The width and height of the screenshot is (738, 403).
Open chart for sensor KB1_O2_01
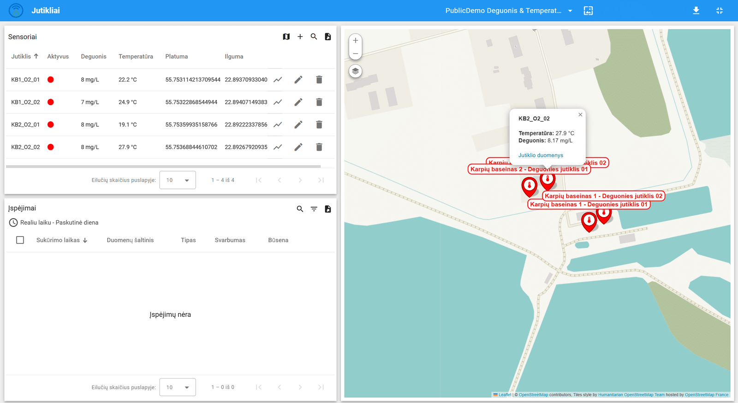pyautogui.click(x=278, y=80)
